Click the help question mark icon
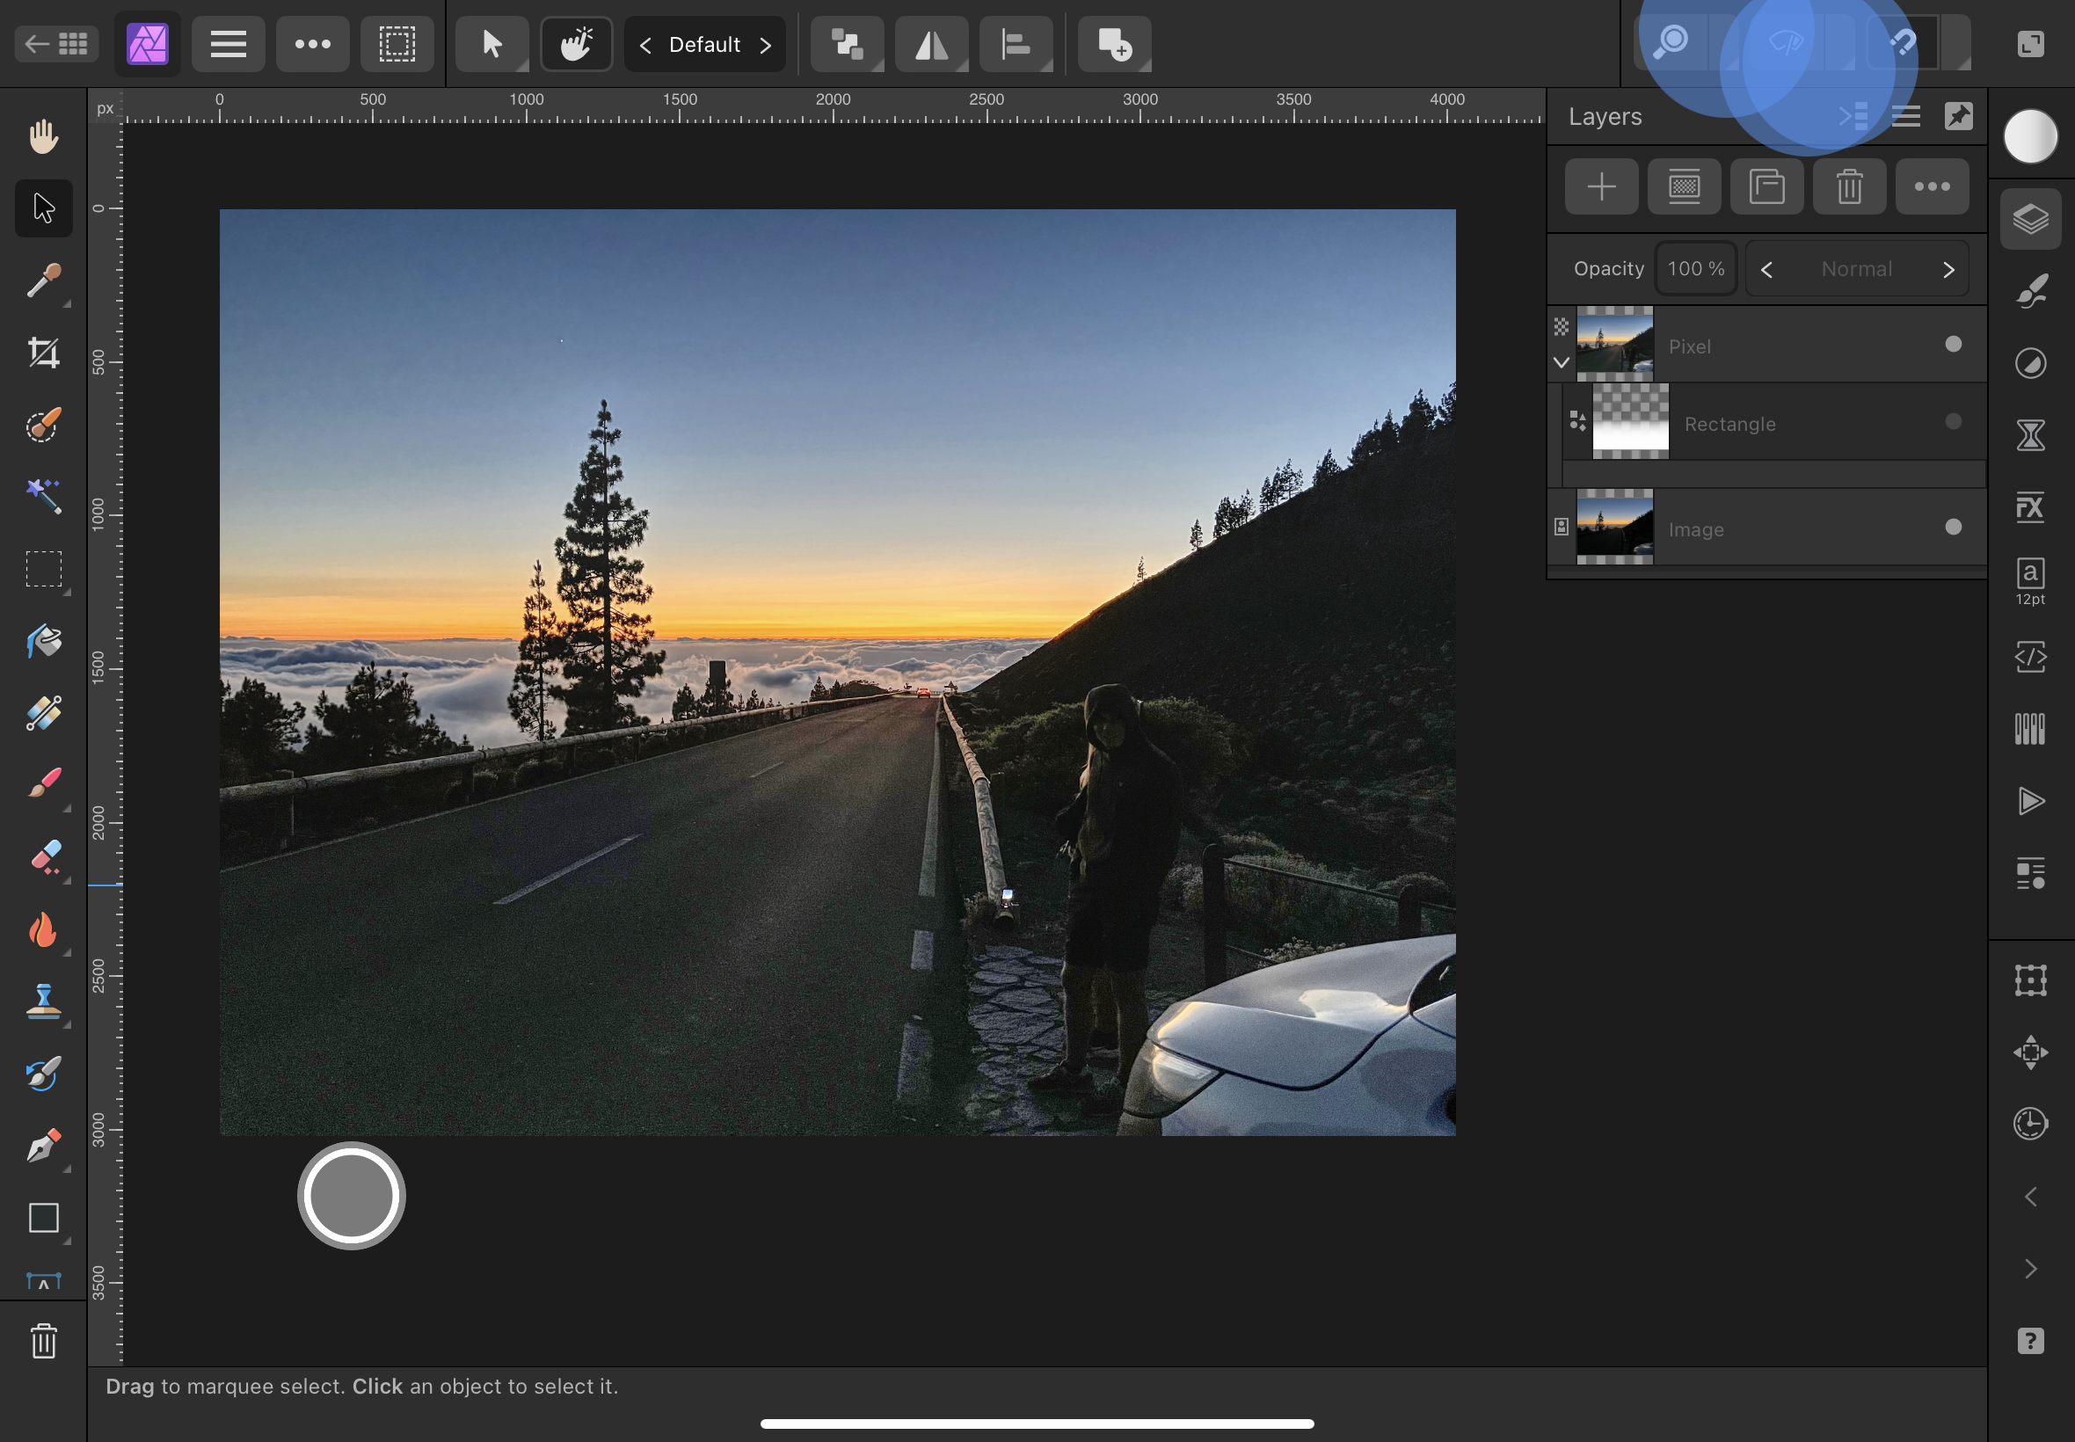Image resolution: width=2075 pixels, height=1442 pixels. click(2031, 1341)
